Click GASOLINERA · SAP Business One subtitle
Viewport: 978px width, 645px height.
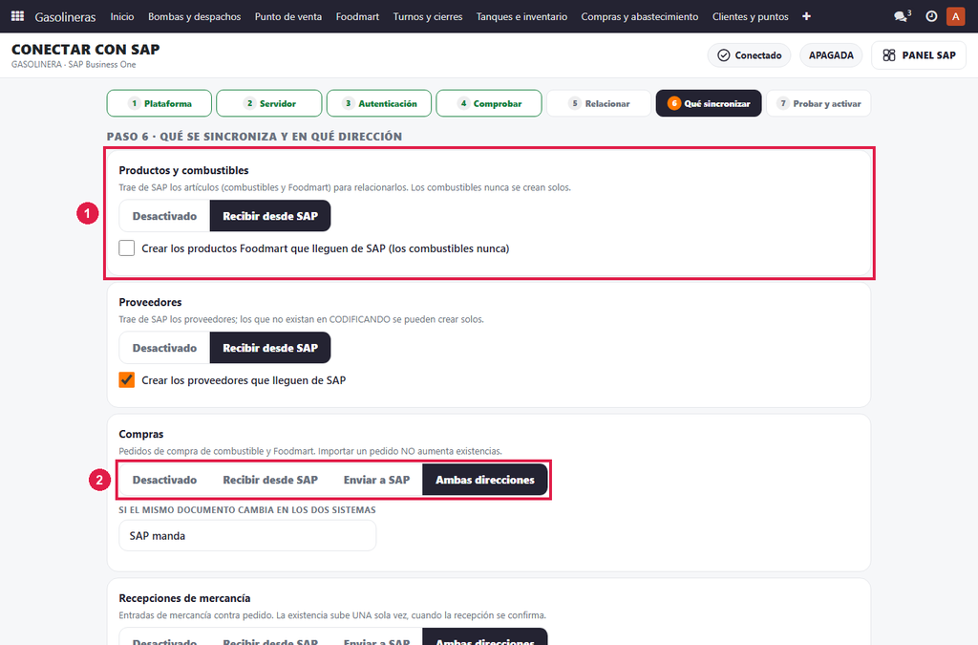[x=74, y=64]
